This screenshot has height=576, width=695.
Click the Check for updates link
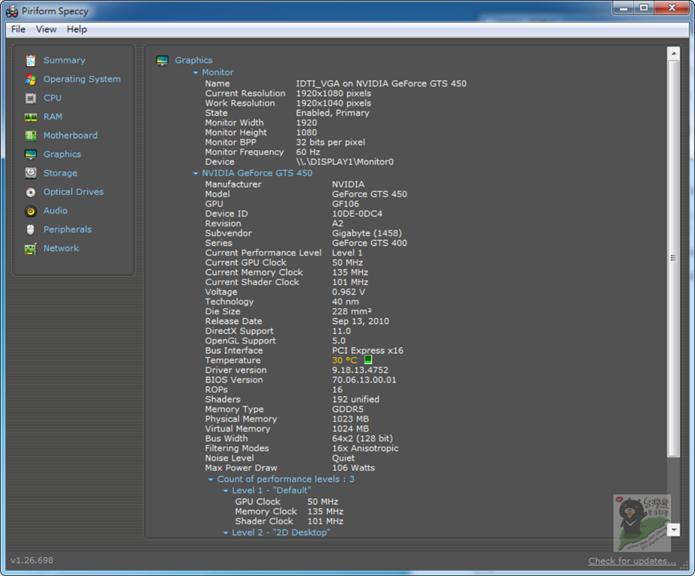click(632, 561)
